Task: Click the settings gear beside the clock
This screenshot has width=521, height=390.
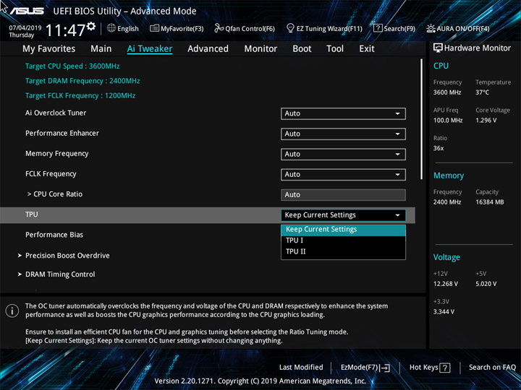Action: pos(91,26)
